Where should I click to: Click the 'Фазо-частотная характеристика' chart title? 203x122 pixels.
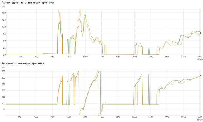click(x=23, y=63)
